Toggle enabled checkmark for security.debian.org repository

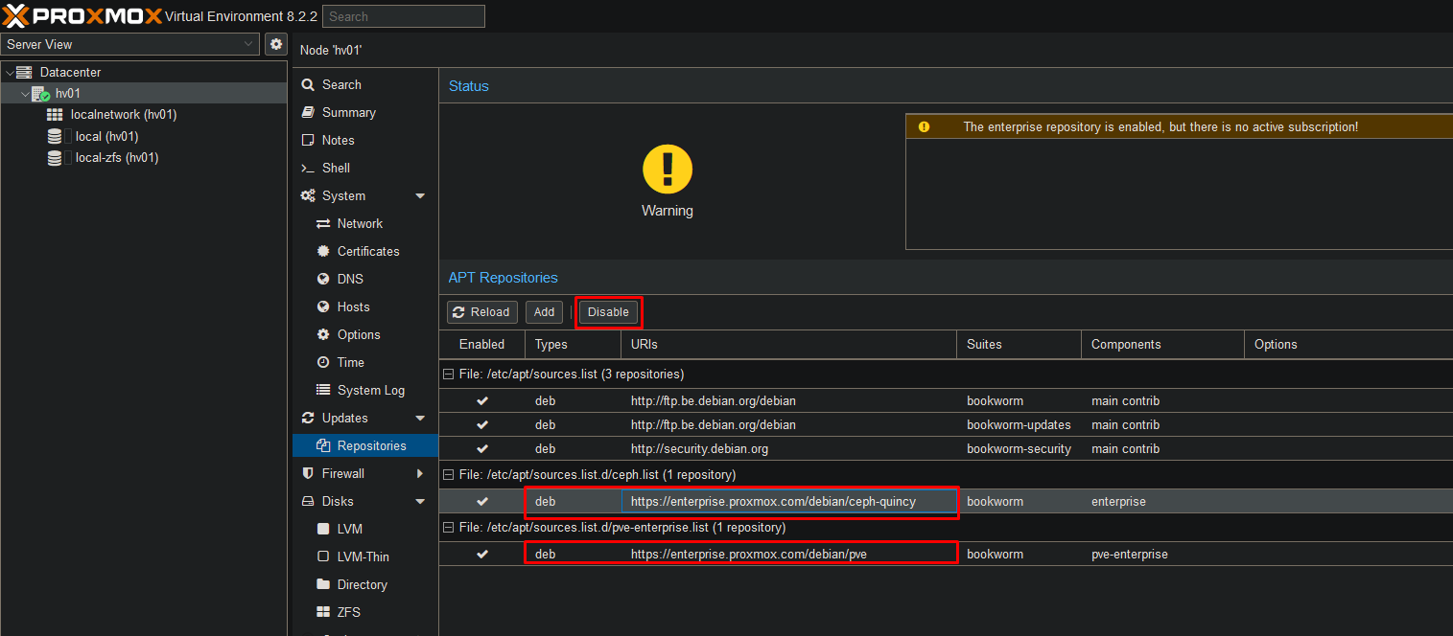point(482,448)
